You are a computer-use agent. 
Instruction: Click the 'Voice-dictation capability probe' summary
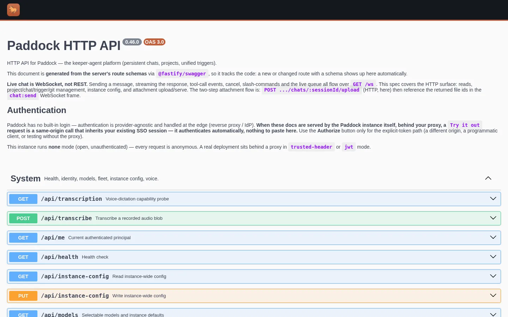pos(137,199)
